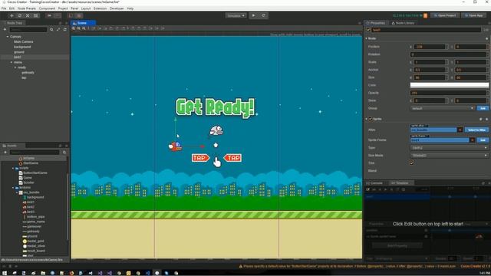The image size is (491, 276).
Task: Open the Group dropdown showing default
Action: [x=442, y=108]
